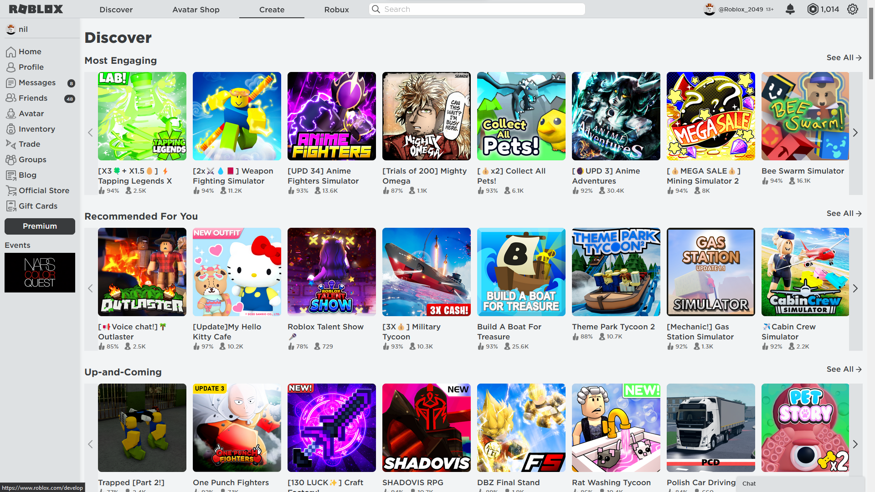Open Bee Swarm Simulator thumbnail

tap(805, 116)
